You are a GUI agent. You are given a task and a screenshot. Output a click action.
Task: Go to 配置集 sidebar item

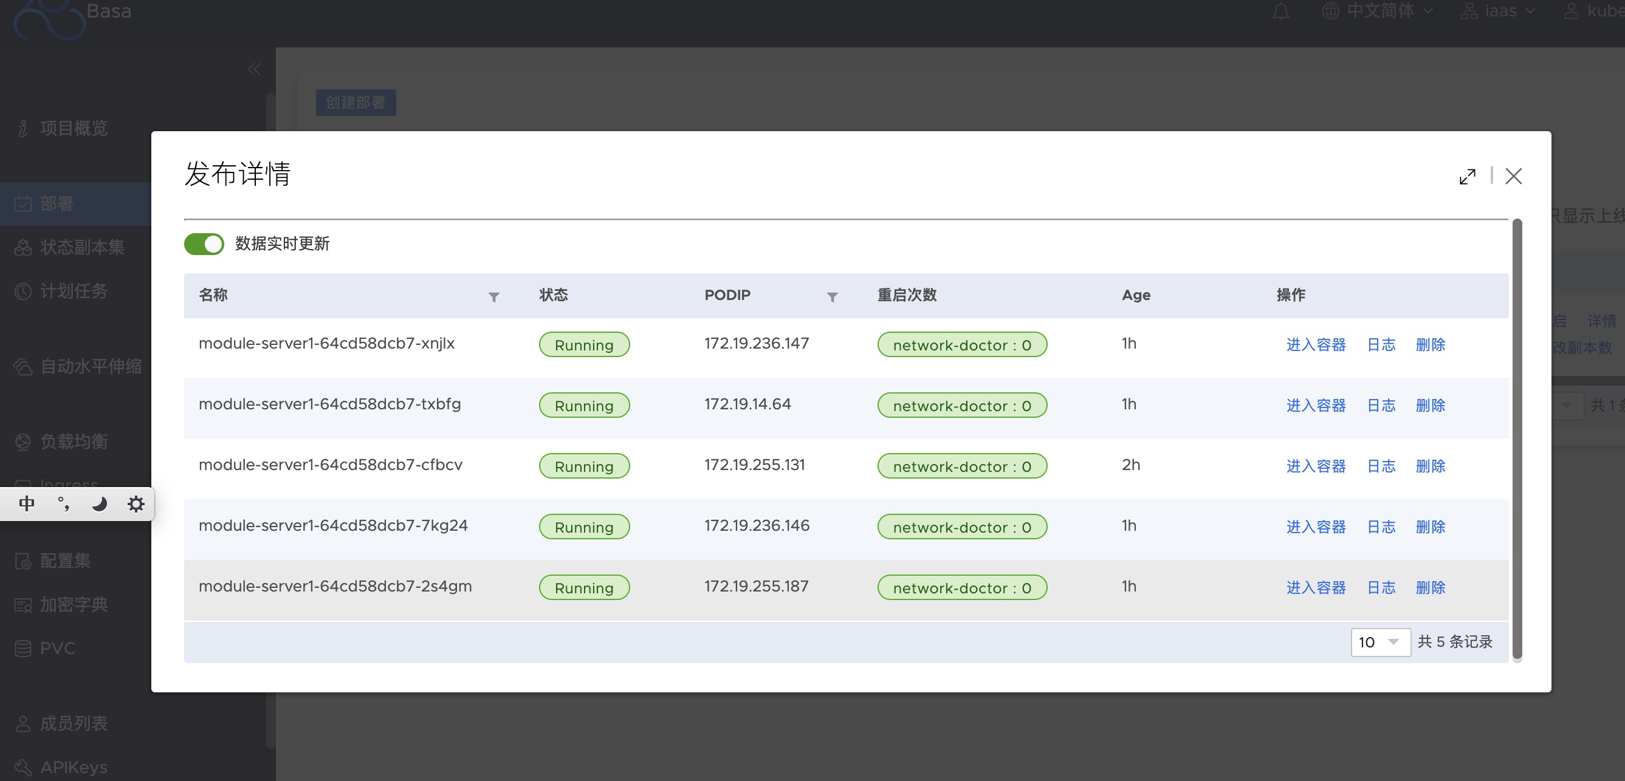65,561
